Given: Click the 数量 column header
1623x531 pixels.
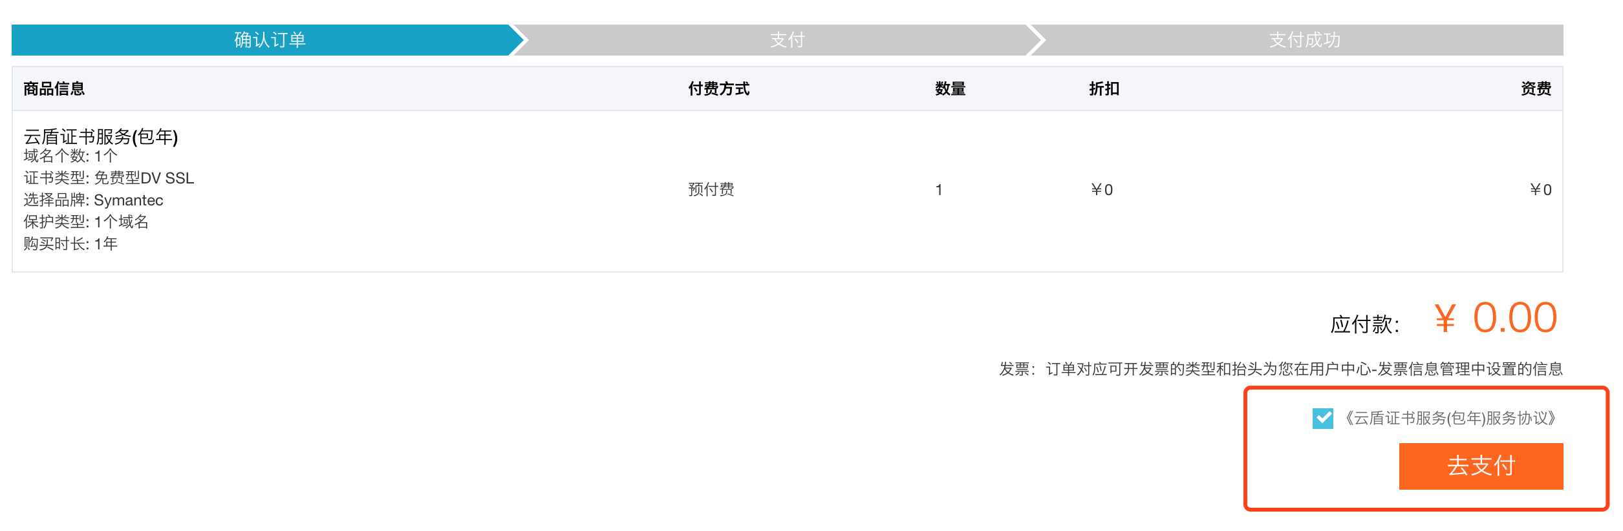Looking at the screenshot, I should point(950,89).
